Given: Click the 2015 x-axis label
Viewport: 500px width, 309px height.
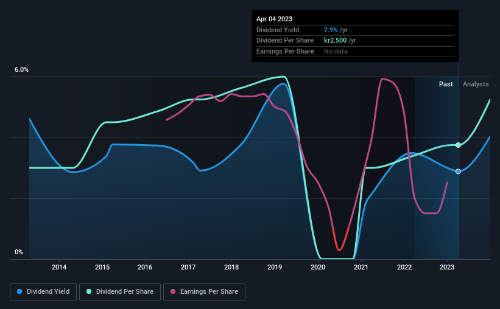Looking at the screenshot, I should pos(102,267).
